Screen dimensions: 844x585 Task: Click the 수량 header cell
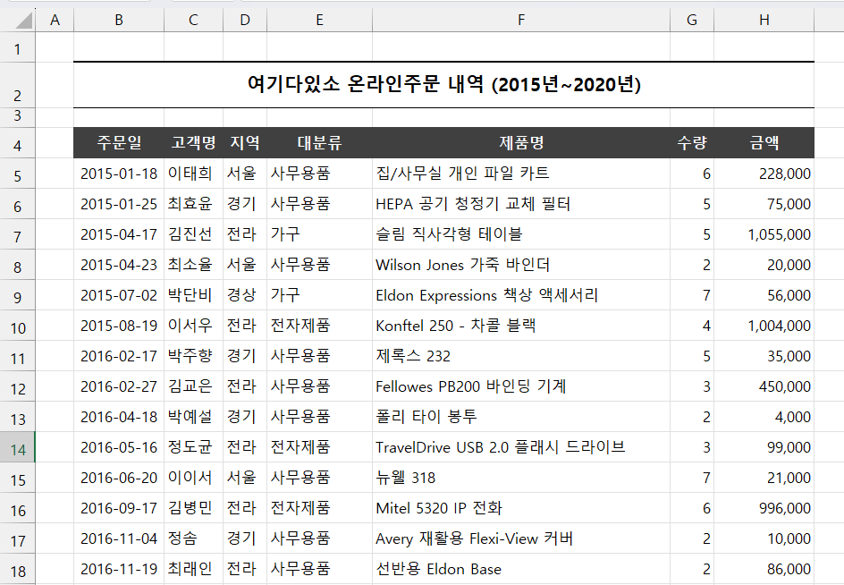click(692, 143)
